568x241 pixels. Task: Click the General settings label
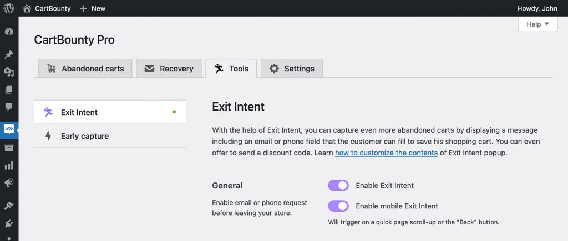(227, 185)
